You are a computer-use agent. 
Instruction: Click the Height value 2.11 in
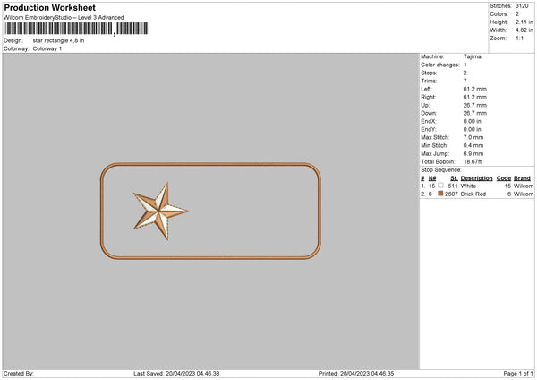point(524,22)
